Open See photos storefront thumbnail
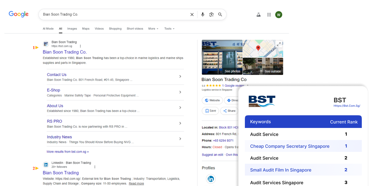Viewport: 372px width, 186px height. (222, 57)
